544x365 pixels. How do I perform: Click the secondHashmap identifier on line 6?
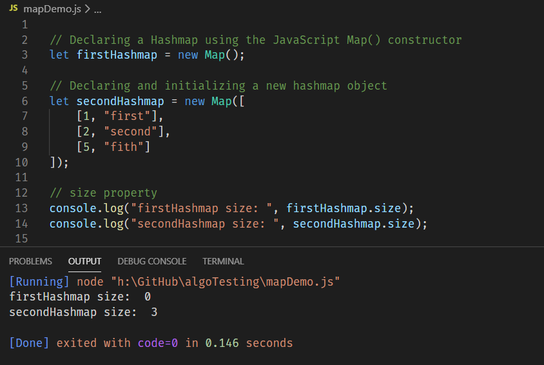coord(120,101)
